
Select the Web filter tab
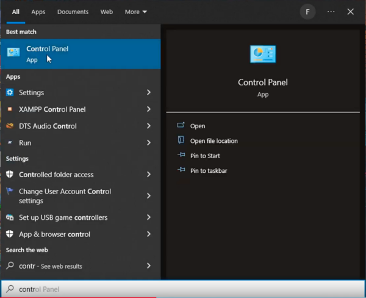[x=106, y=12]
